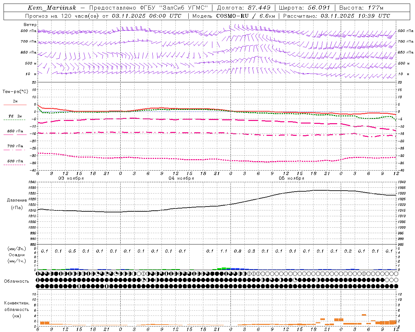This screenshot has height=332, width=415.
Task: Click '850 гПа' in temperature legend
Action: click(15, 131)
